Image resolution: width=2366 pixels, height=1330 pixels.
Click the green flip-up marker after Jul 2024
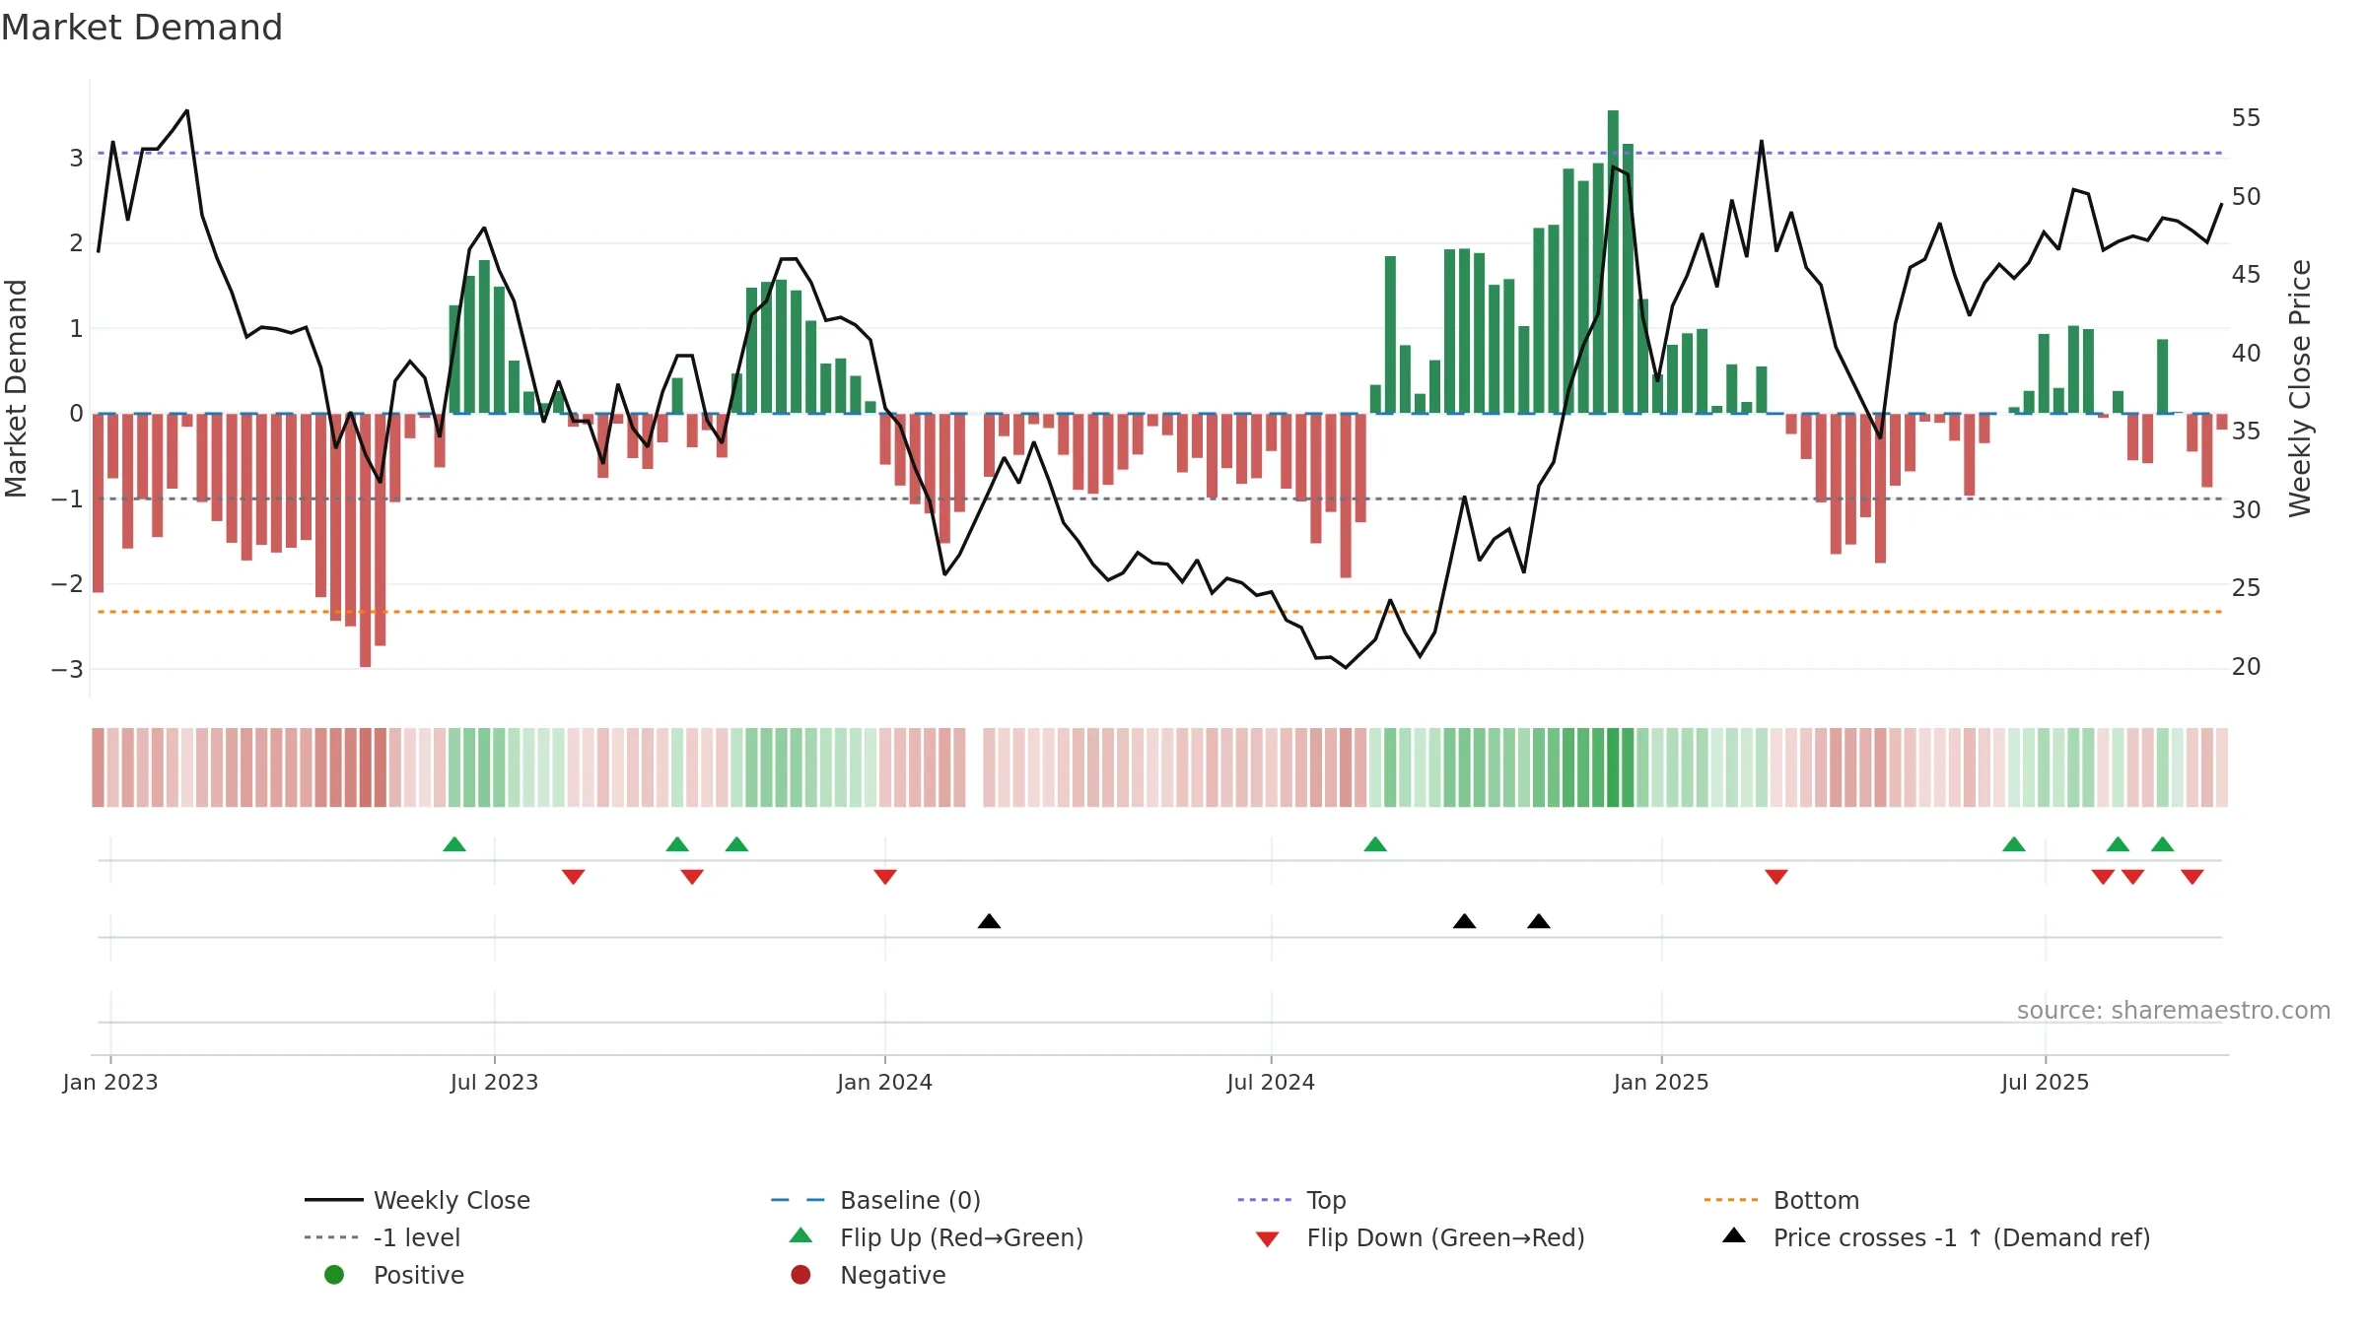1375,844
